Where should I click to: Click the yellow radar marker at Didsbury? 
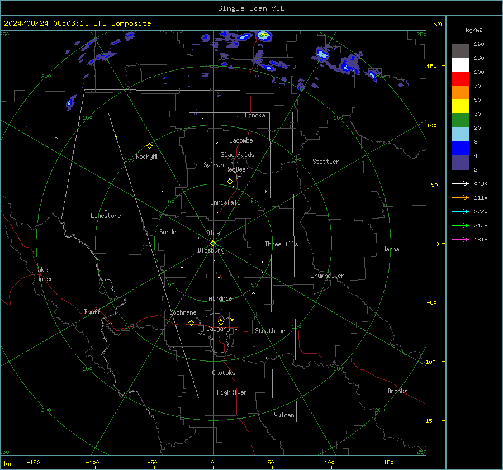tap(213, 243)
